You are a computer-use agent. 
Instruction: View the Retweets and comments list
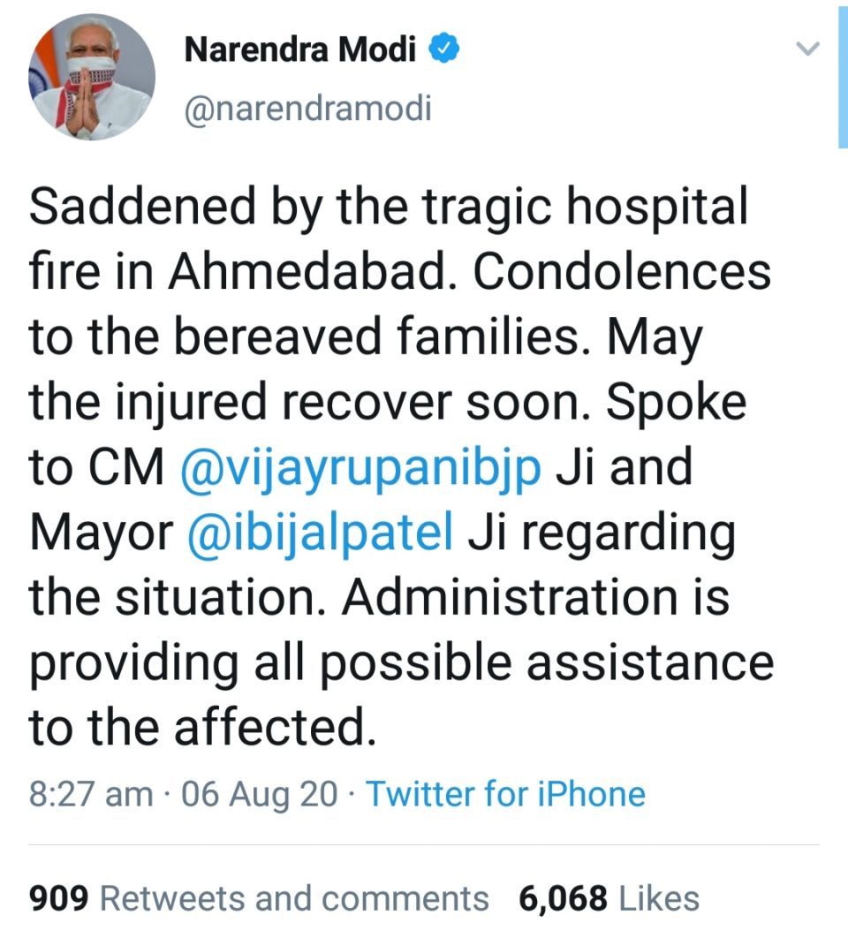[294, 899]
